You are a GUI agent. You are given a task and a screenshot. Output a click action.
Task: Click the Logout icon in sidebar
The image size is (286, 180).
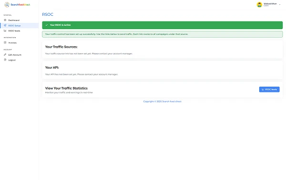5,60
